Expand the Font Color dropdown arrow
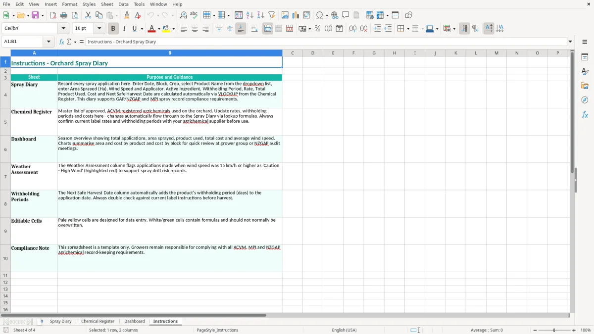594x334 pixels. point(159,29)
